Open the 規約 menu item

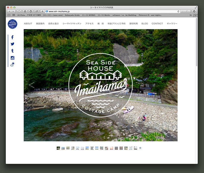coord(100,23)
